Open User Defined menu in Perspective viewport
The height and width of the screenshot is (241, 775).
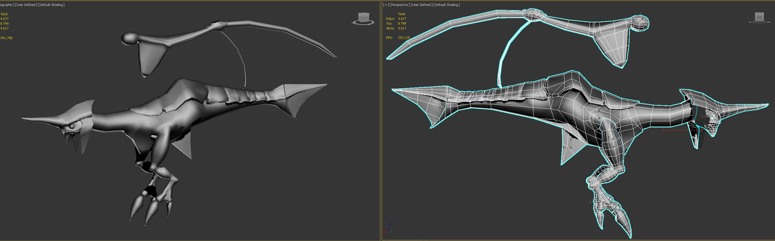421,5
